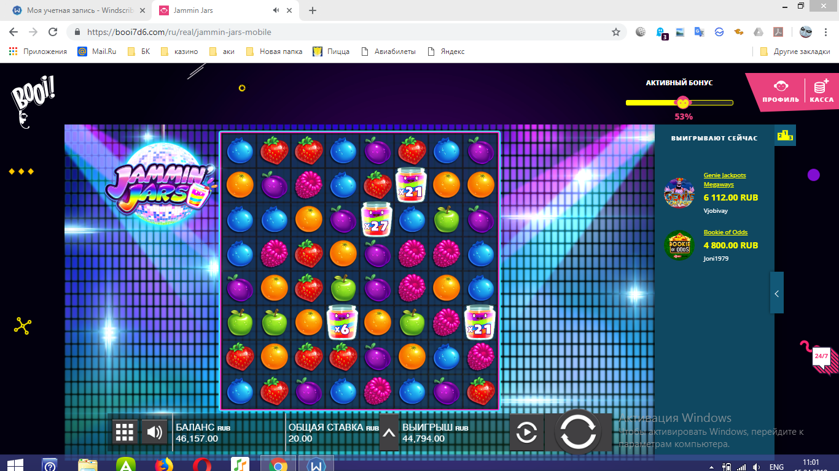Click the x6 multiplier jar
Image resolution: width=839 pixels, height=471 pixels.
[x=342, y=322]
